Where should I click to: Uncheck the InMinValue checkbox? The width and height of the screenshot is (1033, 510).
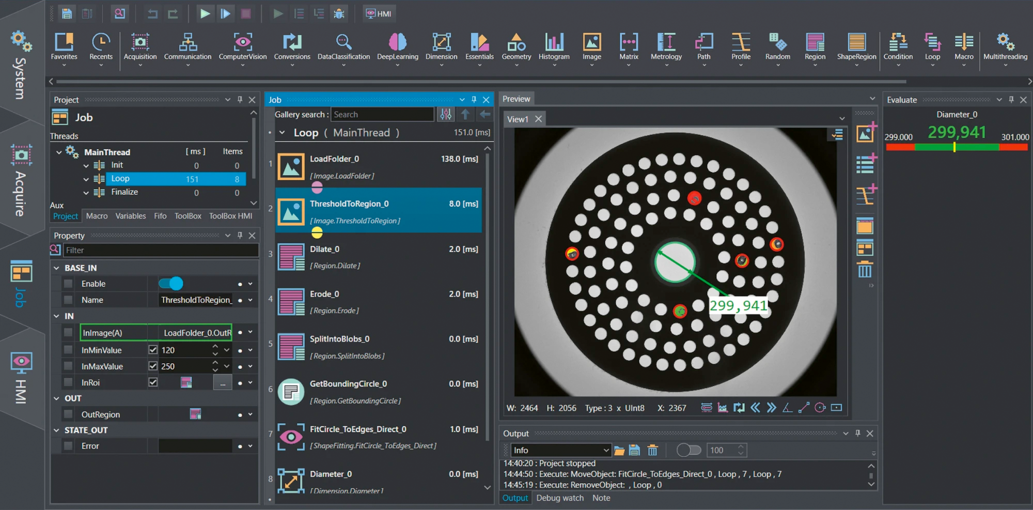tap(153, 350)
